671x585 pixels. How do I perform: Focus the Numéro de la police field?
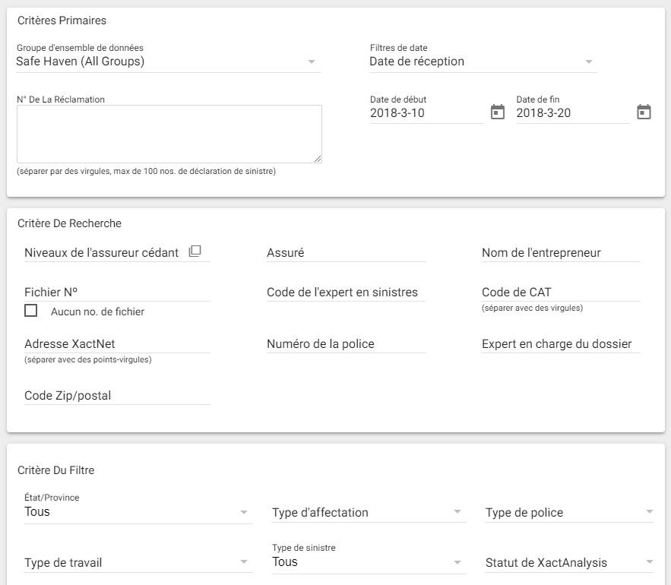(x=346, y=344)
